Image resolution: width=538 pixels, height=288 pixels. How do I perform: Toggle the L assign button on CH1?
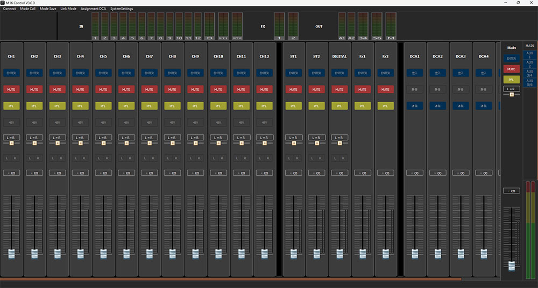[x=7, y=158]
